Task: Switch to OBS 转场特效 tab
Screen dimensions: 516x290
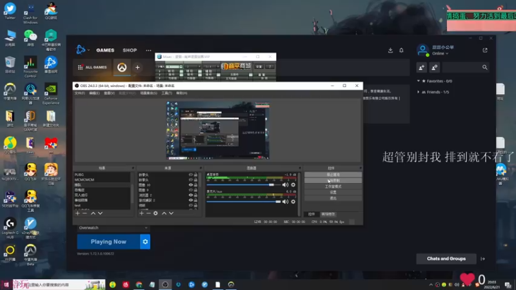Action: point(328,214)
